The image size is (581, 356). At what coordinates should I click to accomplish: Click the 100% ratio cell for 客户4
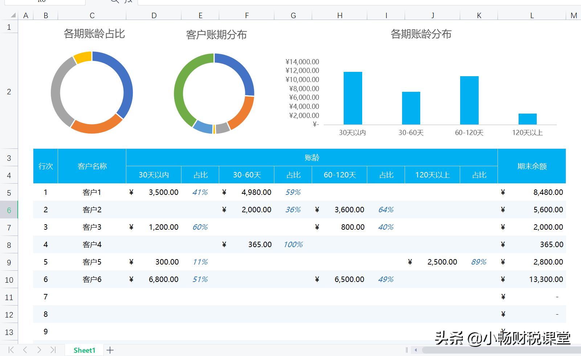pyautogui.click(x=293, y=245)
